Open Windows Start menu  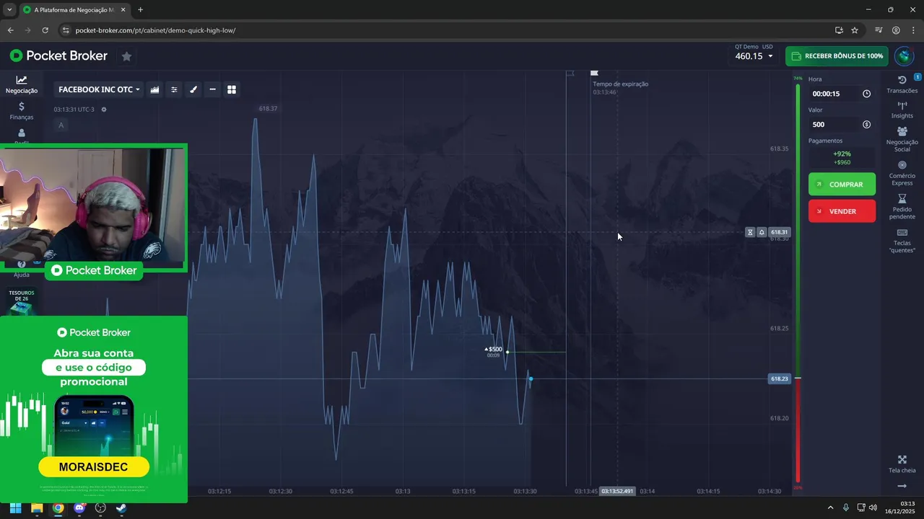[15, 507]
